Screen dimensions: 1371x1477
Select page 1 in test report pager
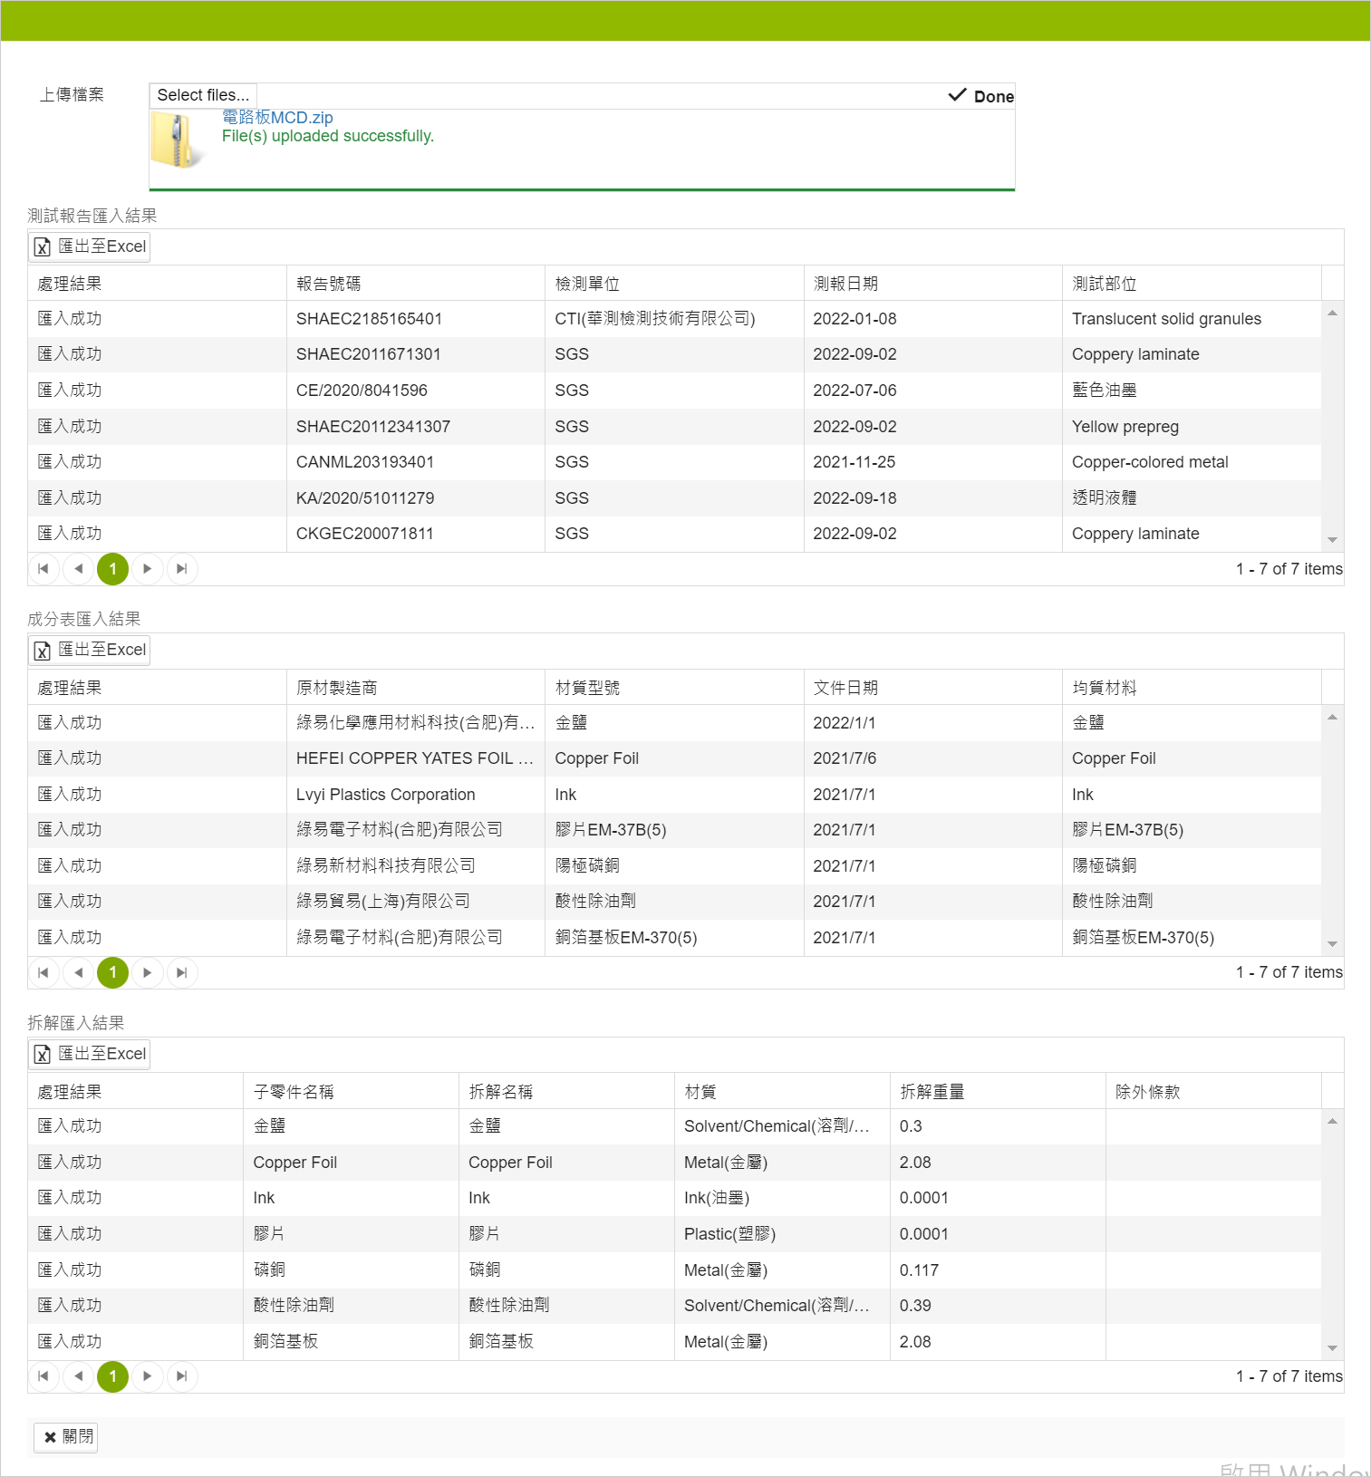(113, 569)
